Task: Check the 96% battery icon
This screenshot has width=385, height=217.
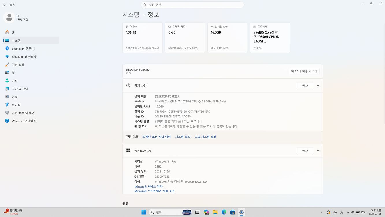Action: point(359,212)
